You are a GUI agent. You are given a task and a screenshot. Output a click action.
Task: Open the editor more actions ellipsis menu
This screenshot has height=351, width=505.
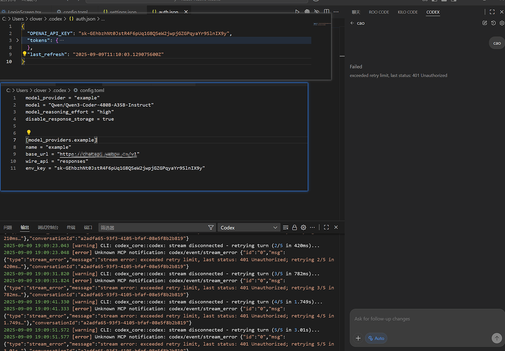[336, 12]
